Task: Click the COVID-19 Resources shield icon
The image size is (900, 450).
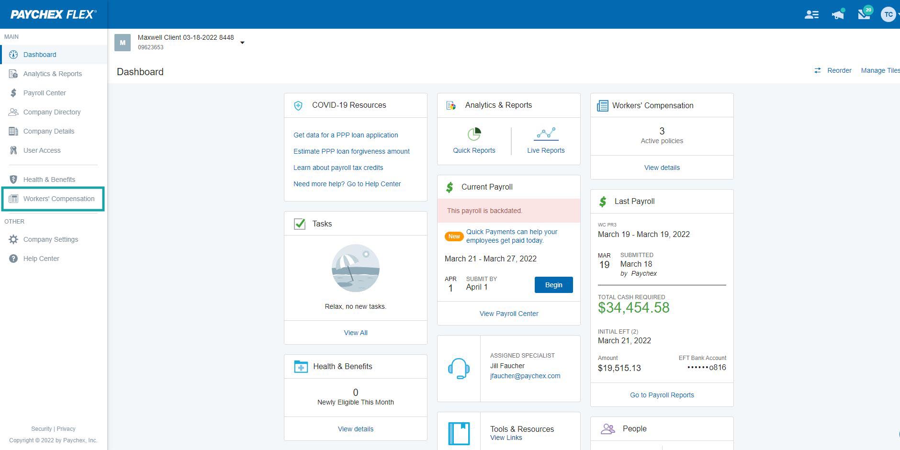Action: click(x=298, y=105)
